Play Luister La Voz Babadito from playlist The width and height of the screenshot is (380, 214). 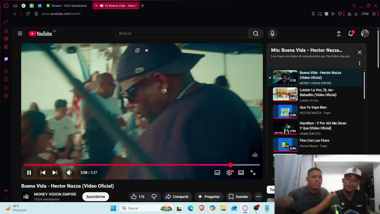tap(314, 95)
